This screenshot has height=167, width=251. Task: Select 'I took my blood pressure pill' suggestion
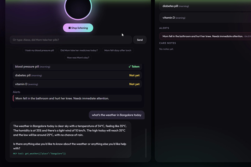point(39,50)
